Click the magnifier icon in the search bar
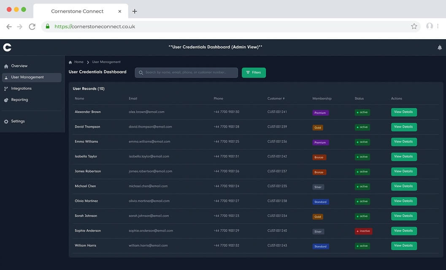Screen dimensions: 446x270 [x=141, y=72]
